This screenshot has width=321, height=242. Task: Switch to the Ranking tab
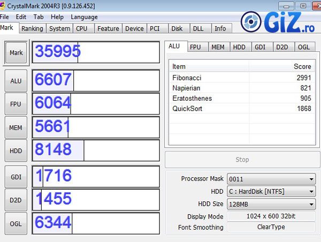pos(32,28)
